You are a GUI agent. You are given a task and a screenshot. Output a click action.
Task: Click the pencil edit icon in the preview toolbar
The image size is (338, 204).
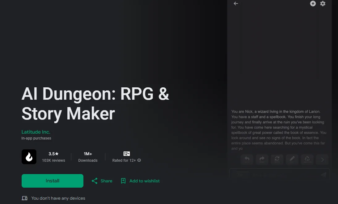[x=292, y=160]
